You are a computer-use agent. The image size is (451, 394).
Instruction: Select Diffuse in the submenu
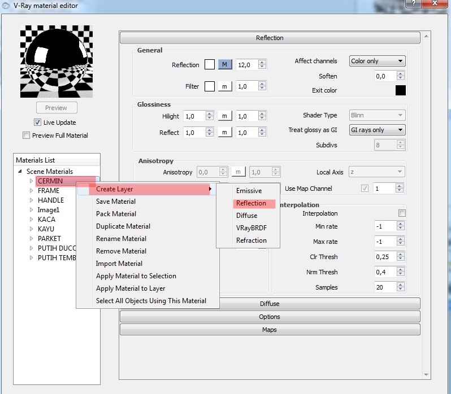(x=248, y=216)
